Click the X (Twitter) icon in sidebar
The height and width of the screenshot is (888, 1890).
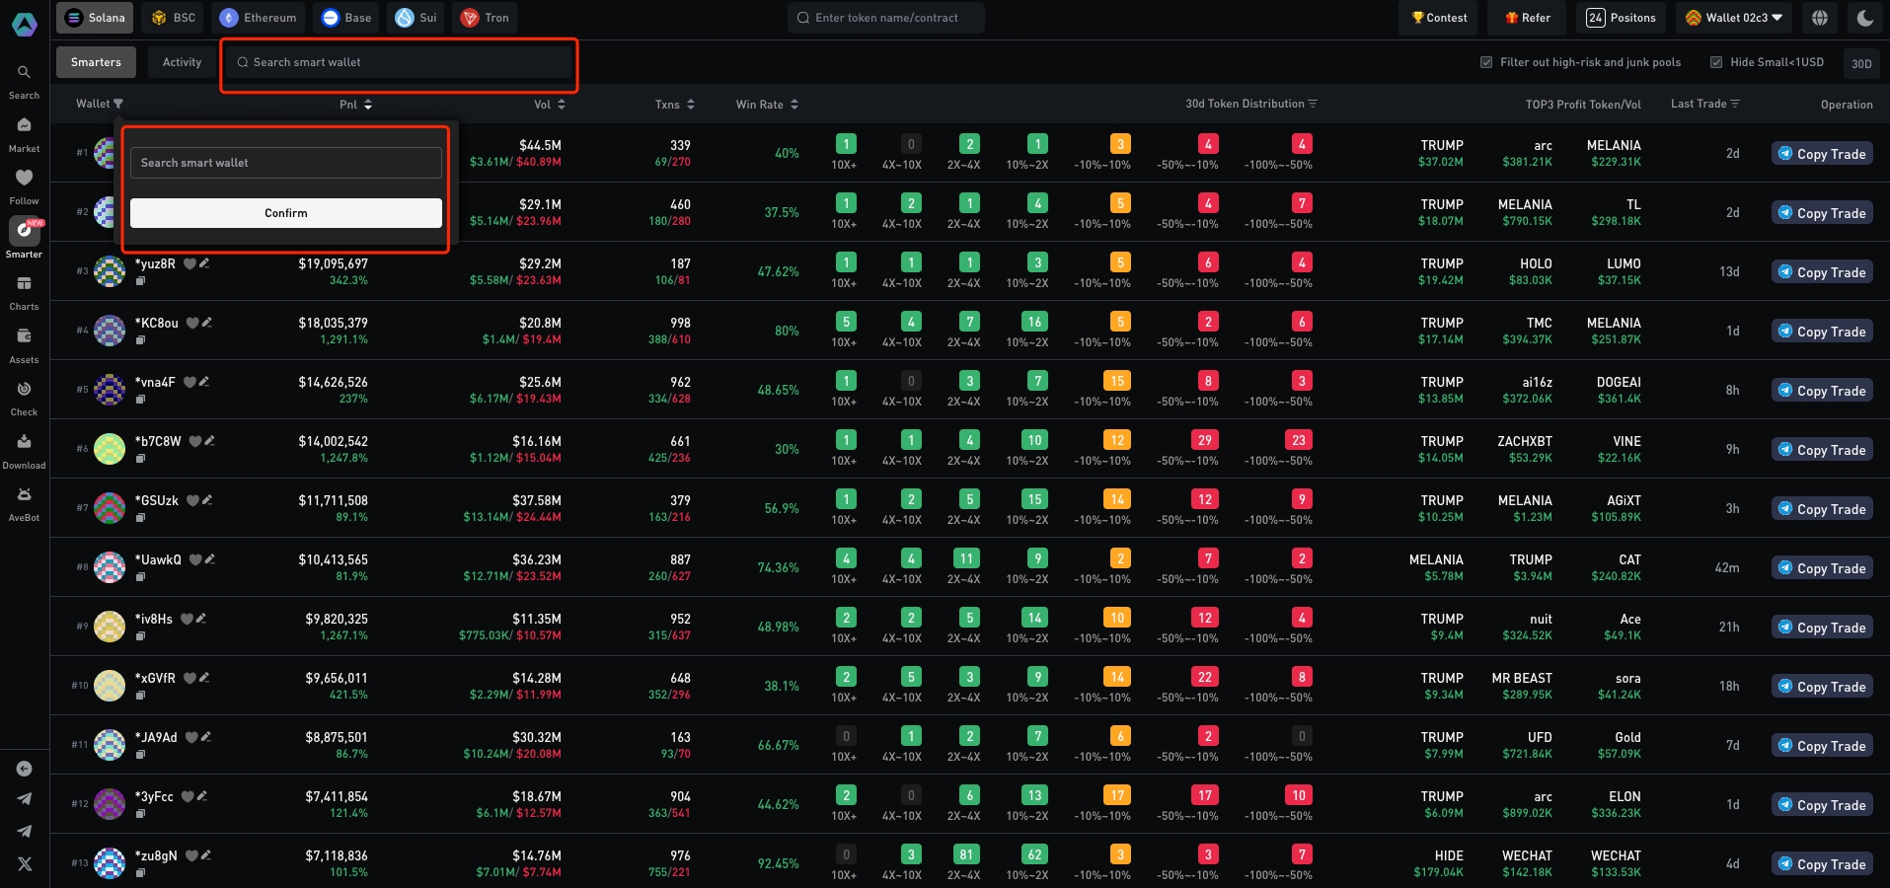[25, 863]
